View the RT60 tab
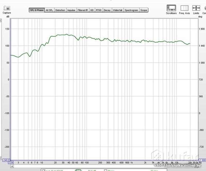Screen dimensions: 206x171 (99, 10)
